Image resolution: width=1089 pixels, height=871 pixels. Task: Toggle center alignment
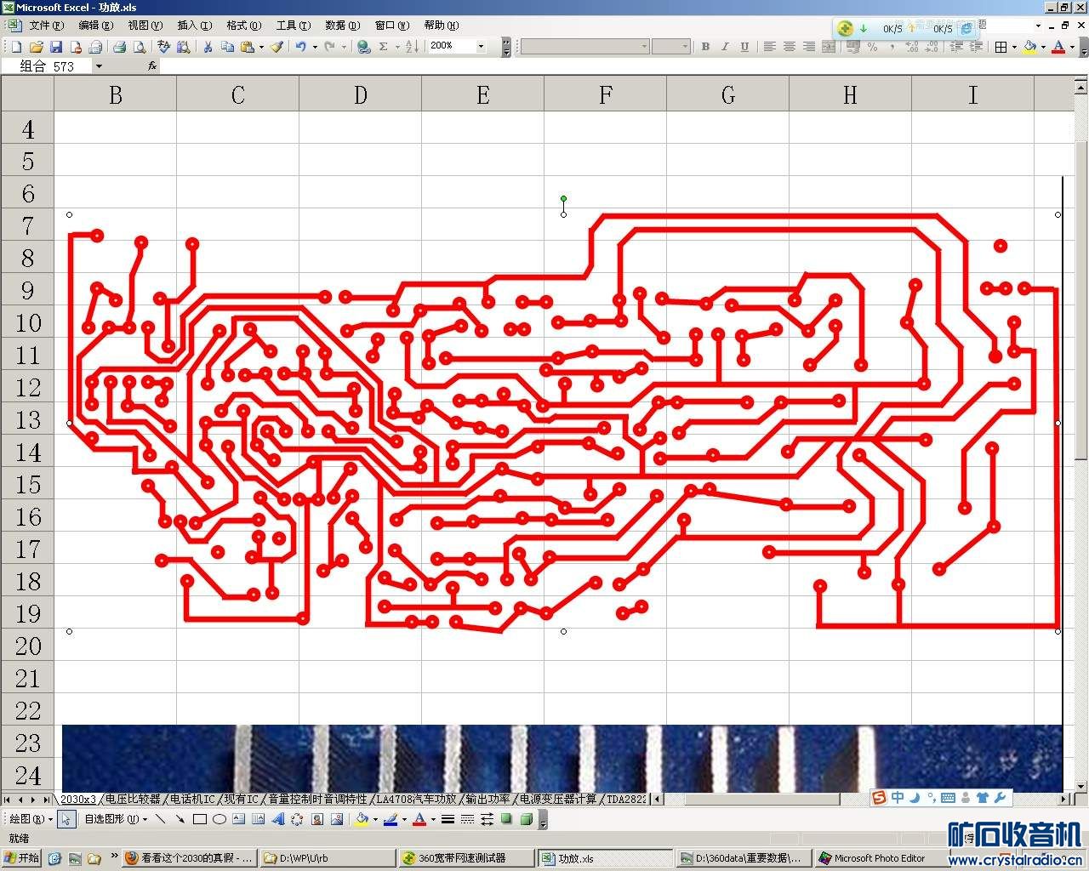tap(790, 47)
